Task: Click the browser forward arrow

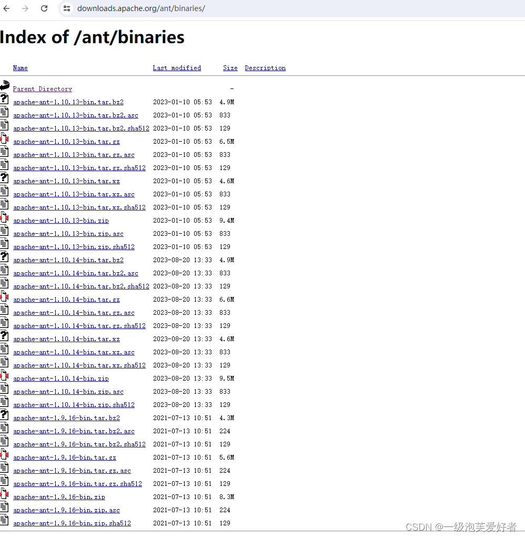Action: 25,8
